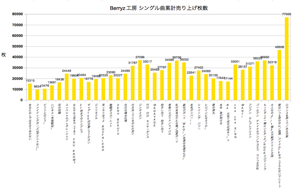Click the data label 33017
The height and width of the screenshot is (191, 294).
(147, 61)
